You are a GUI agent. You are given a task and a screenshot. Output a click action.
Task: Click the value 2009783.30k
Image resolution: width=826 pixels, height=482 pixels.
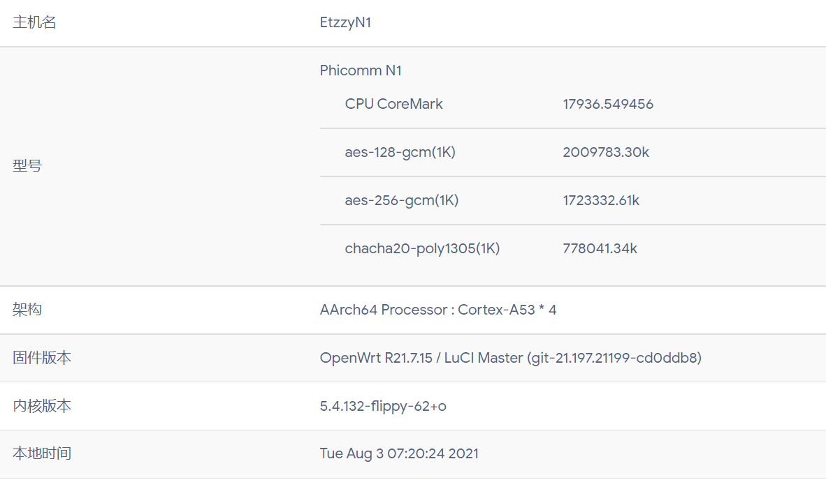pos(605,153)
